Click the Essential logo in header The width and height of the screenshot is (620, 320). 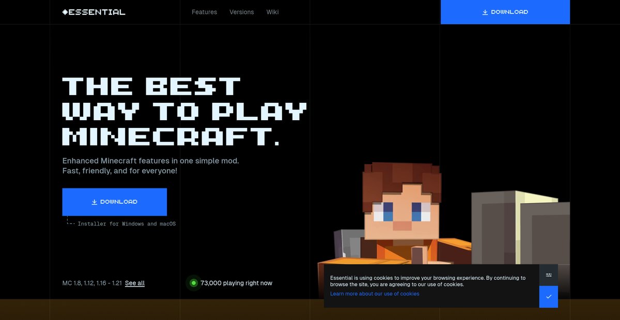pos(94,12)
